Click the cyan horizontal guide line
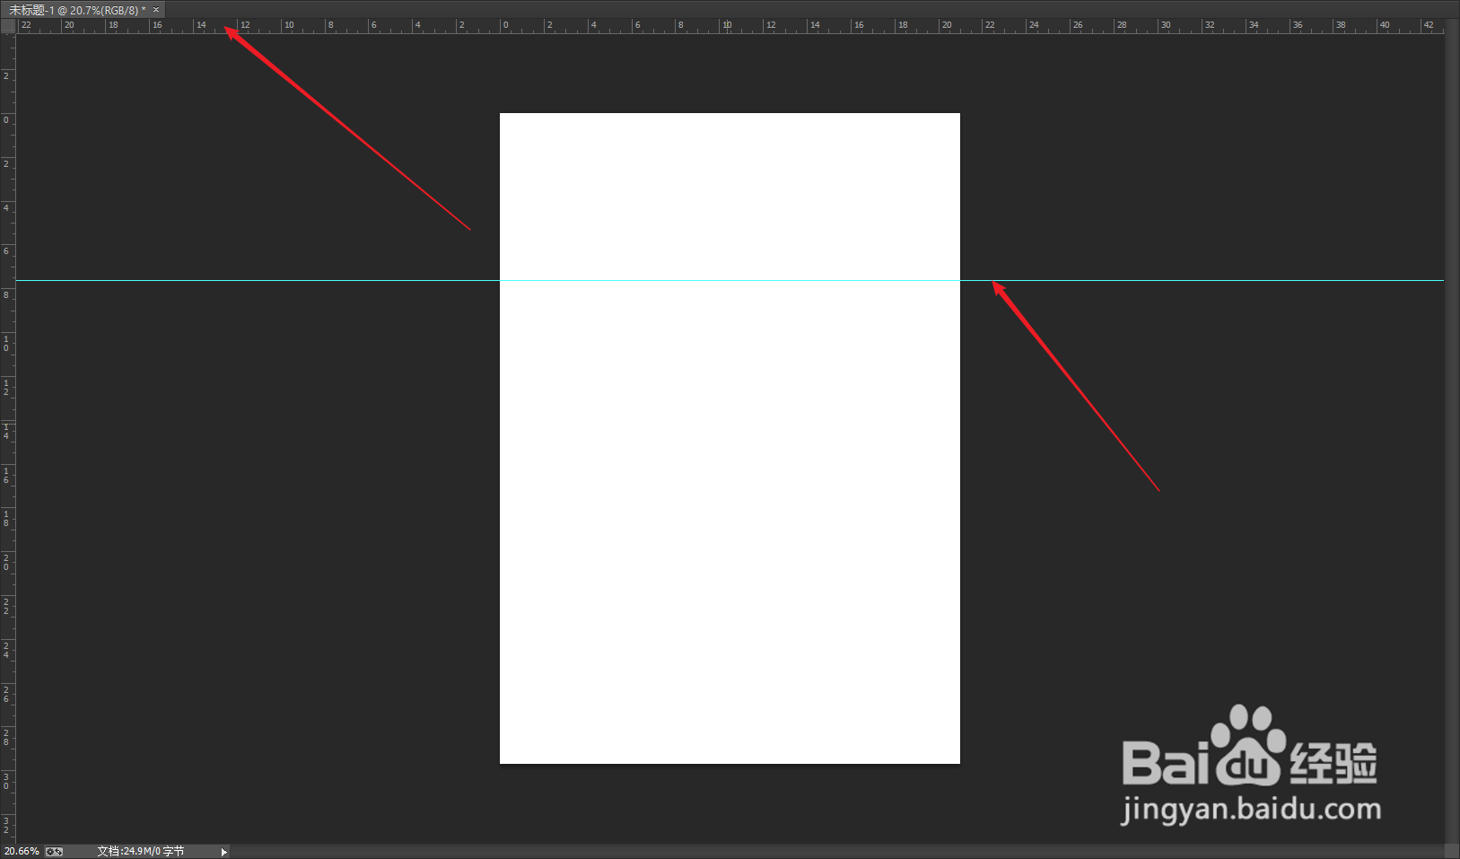The height and width of the screenshot is (859, 1460). coord(730,281)
